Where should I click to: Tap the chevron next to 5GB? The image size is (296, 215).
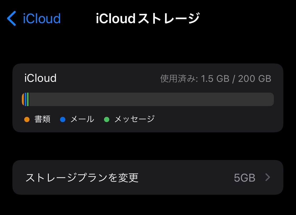click(x=268, y=178)
